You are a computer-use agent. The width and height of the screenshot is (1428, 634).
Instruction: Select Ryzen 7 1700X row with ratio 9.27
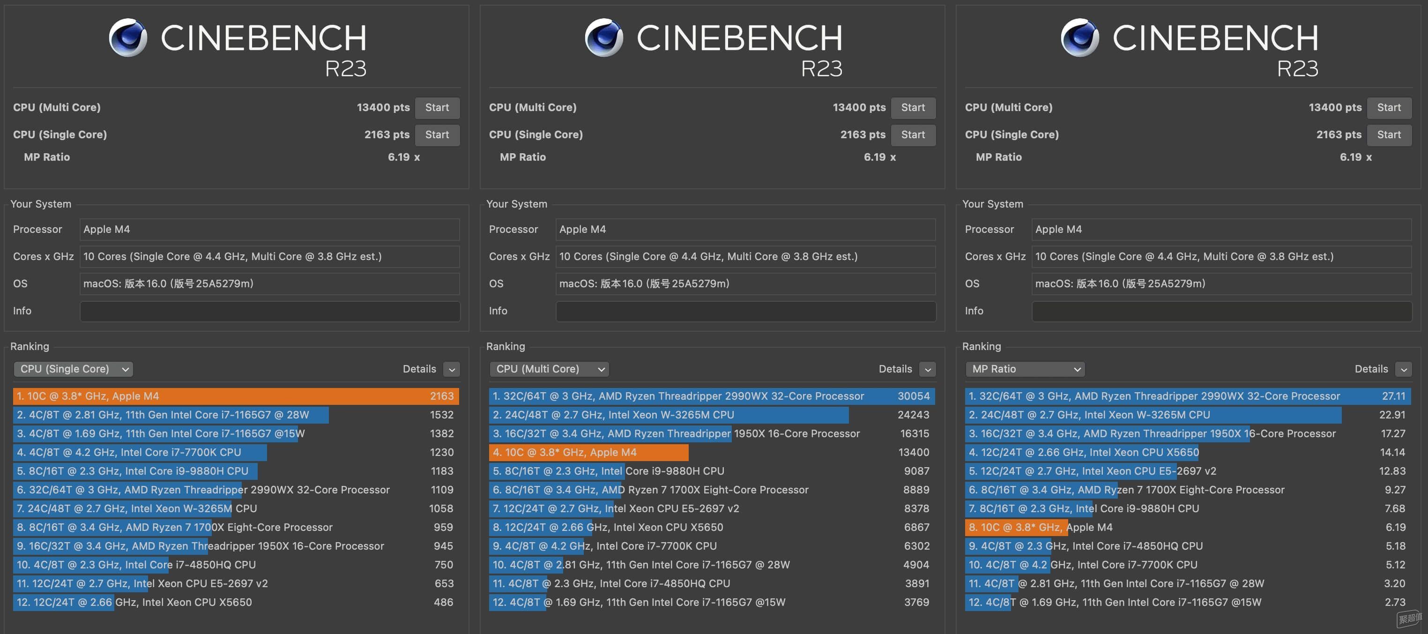(x=1189, y=490)
